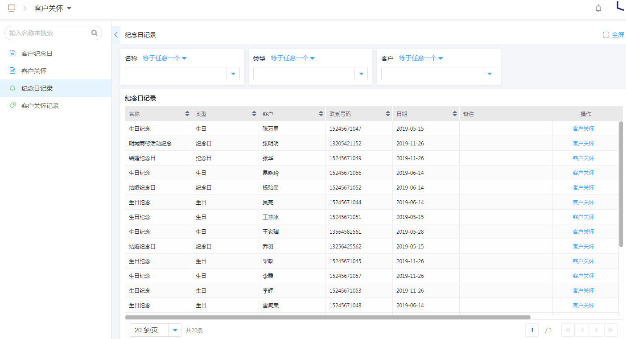
Task: Click the vertical table scrollbar
Action: 621,184
